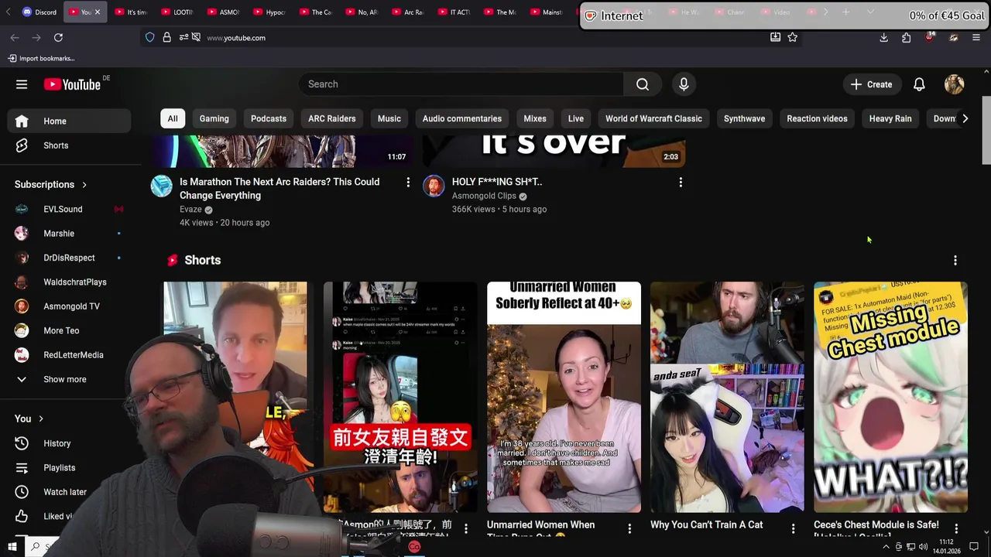The image size is (991, 557).
Task: Switch to the Discord browser tab
Action: [39, 12]
